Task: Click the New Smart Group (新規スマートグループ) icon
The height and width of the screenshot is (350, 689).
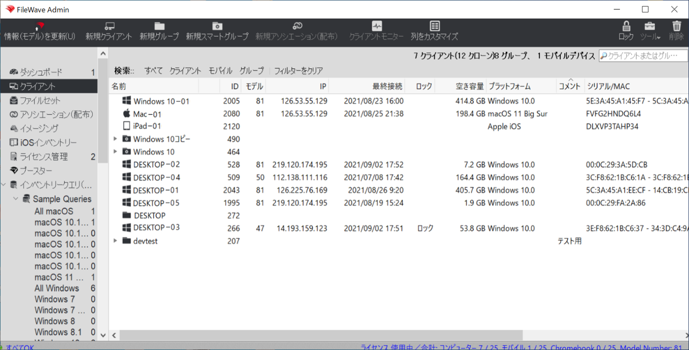Action: click(217, 26)
